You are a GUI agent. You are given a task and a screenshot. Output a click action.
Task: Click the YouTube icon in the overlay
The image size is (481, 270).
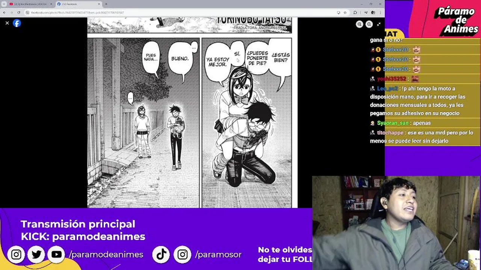(x=56, y=255)
